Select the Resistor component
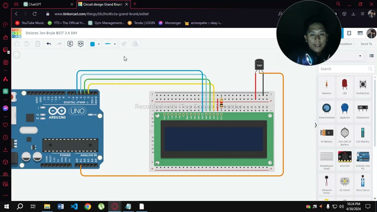The image size is (377, 212). coord(327,87)
